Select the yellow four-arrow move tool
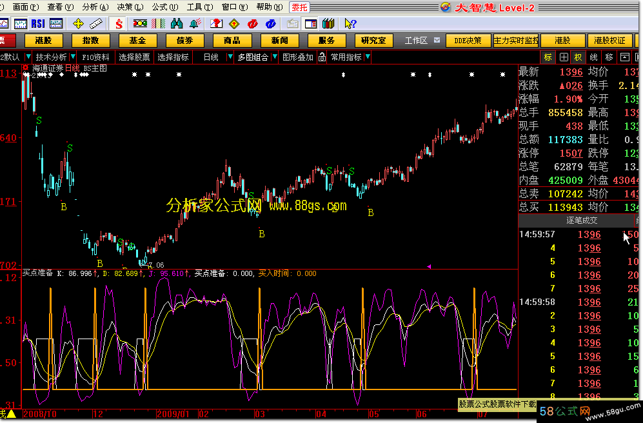643x423 pixels. pos(78,24)
